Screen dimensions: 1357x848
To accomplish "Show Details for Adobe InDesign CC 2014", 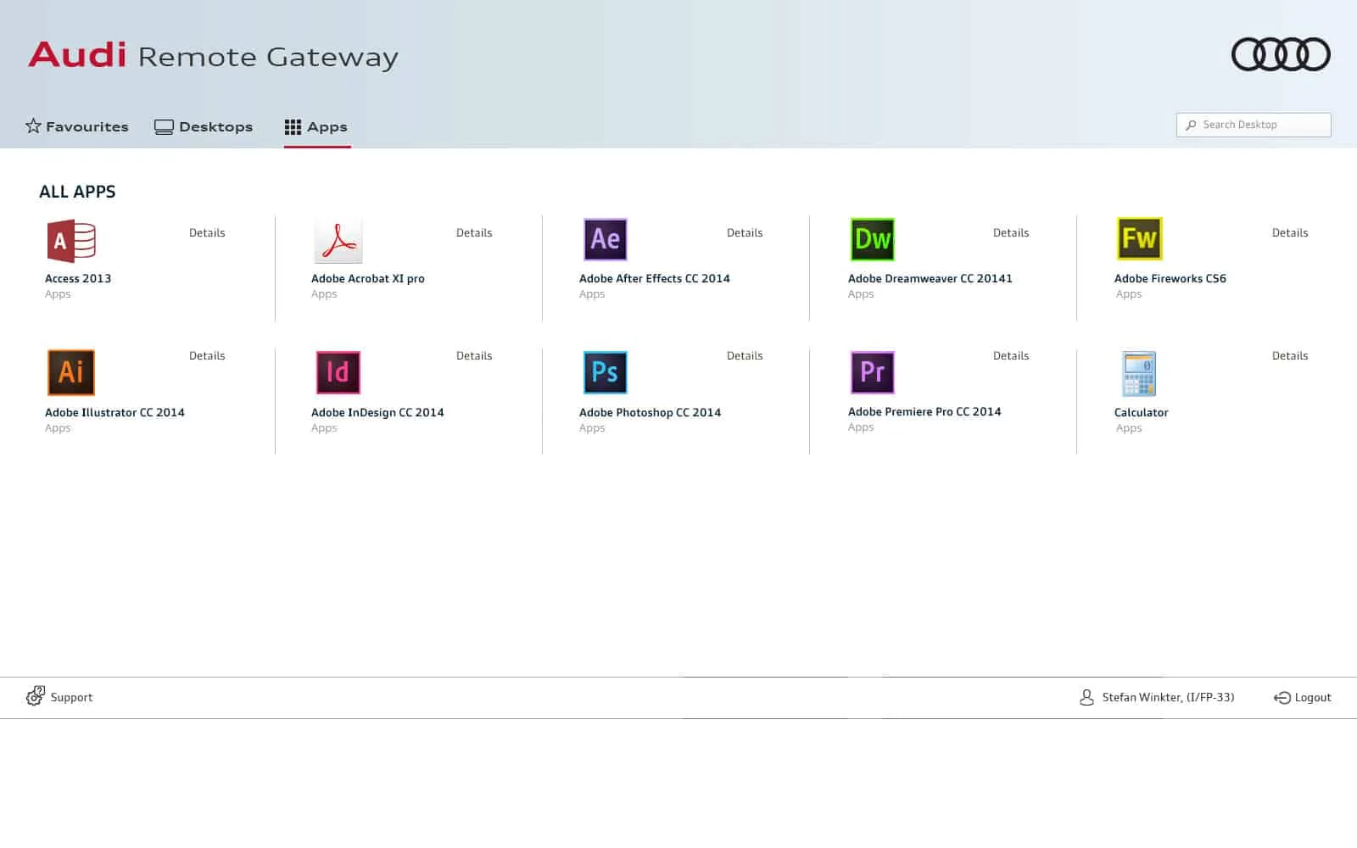I will pos(474,355).
